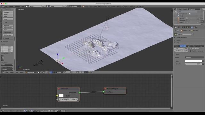Select the scale manipulator icon
205x115 pixels.
[55, 72]
